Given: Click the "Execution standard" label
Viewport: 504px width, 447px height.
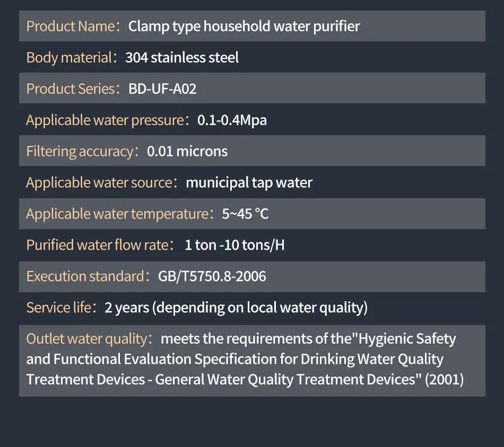Looking at the screenshot, I should [85, 276].
